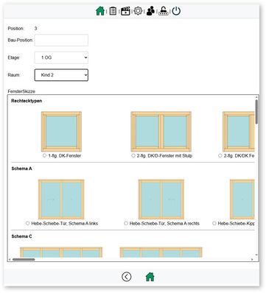
Task: Select 2-flg. DK/D-Fenster mit Stulp option
Action: (133, 155)
